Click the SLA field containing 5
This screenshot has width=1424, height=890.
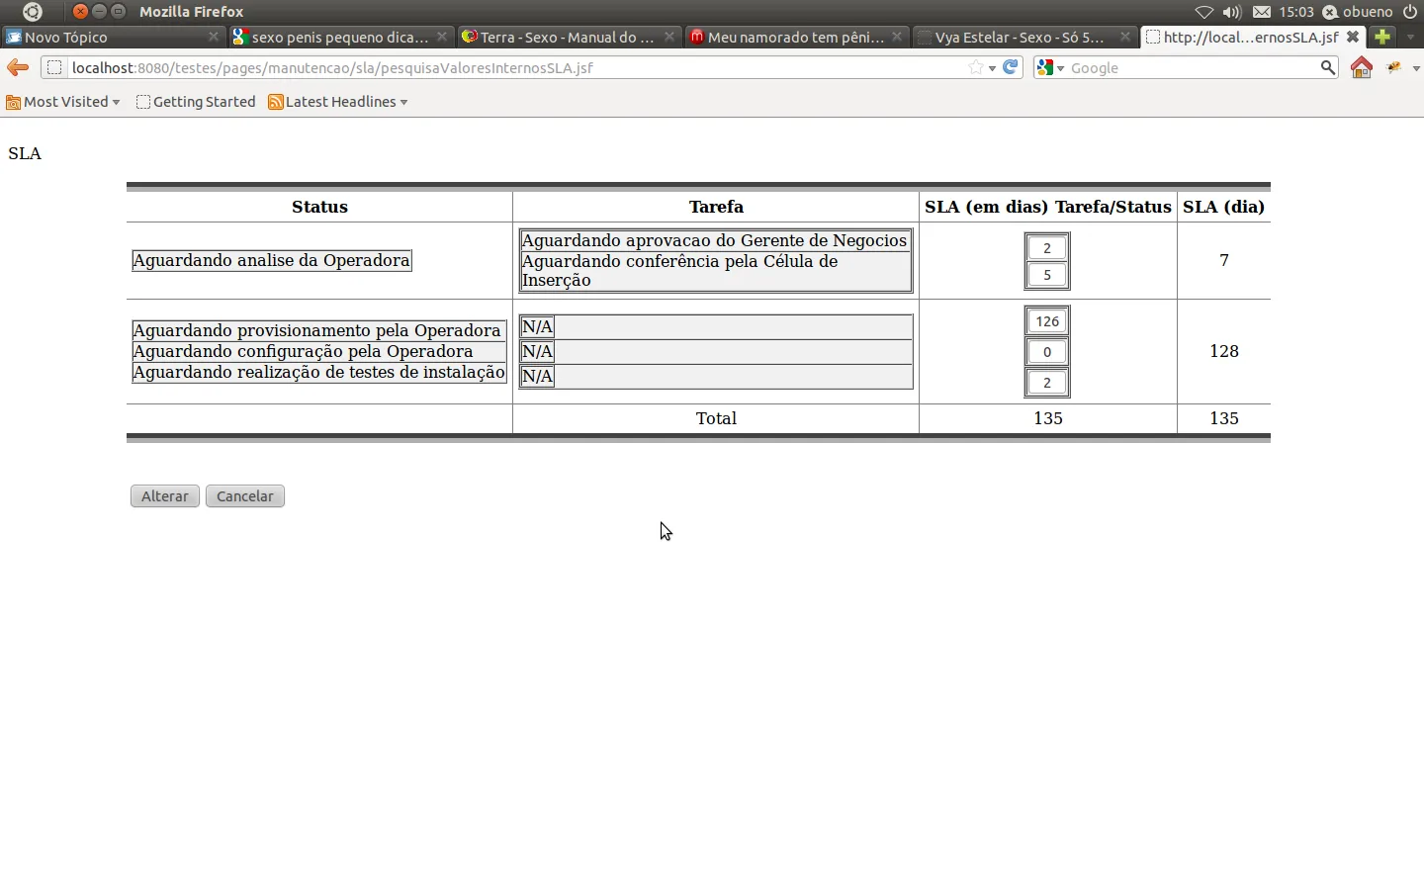[1047, 275]
